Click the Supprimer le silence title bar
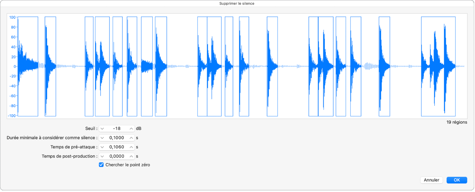The height and width of the screenshot is (192, 475). tap(237, 3)
